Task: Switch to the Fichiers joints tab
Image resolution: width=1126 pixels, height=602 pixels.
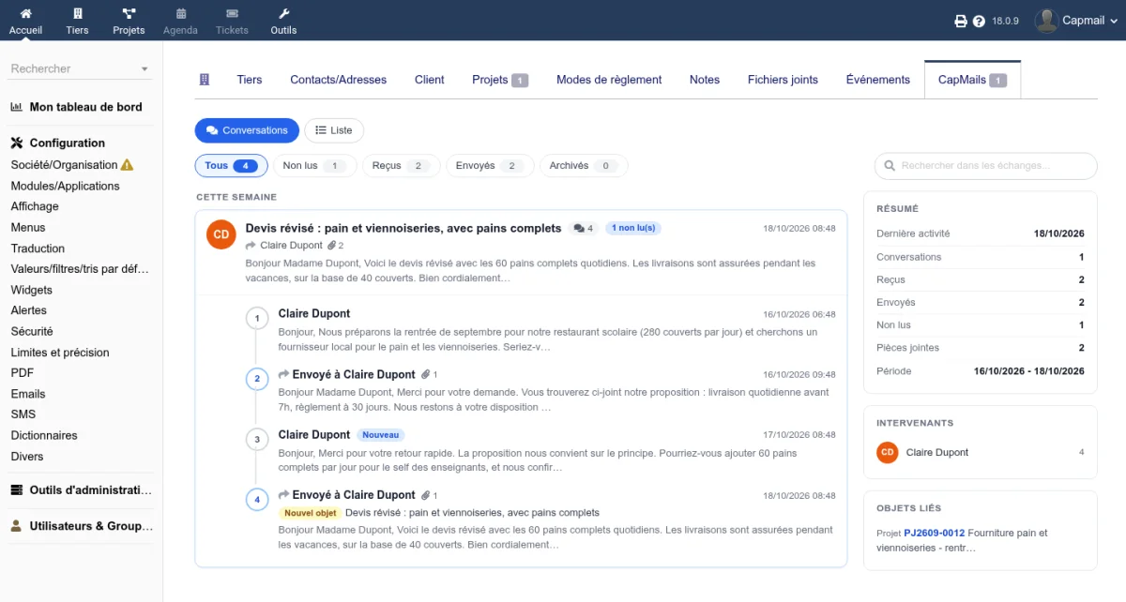Action: [x=783, y=80]
